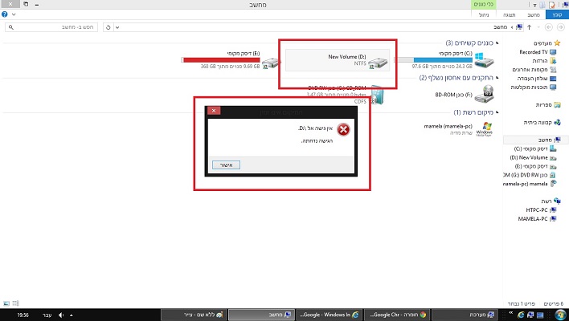
Task: Select HTPC-PC in the navigation pane
Action: pos(534,209)
